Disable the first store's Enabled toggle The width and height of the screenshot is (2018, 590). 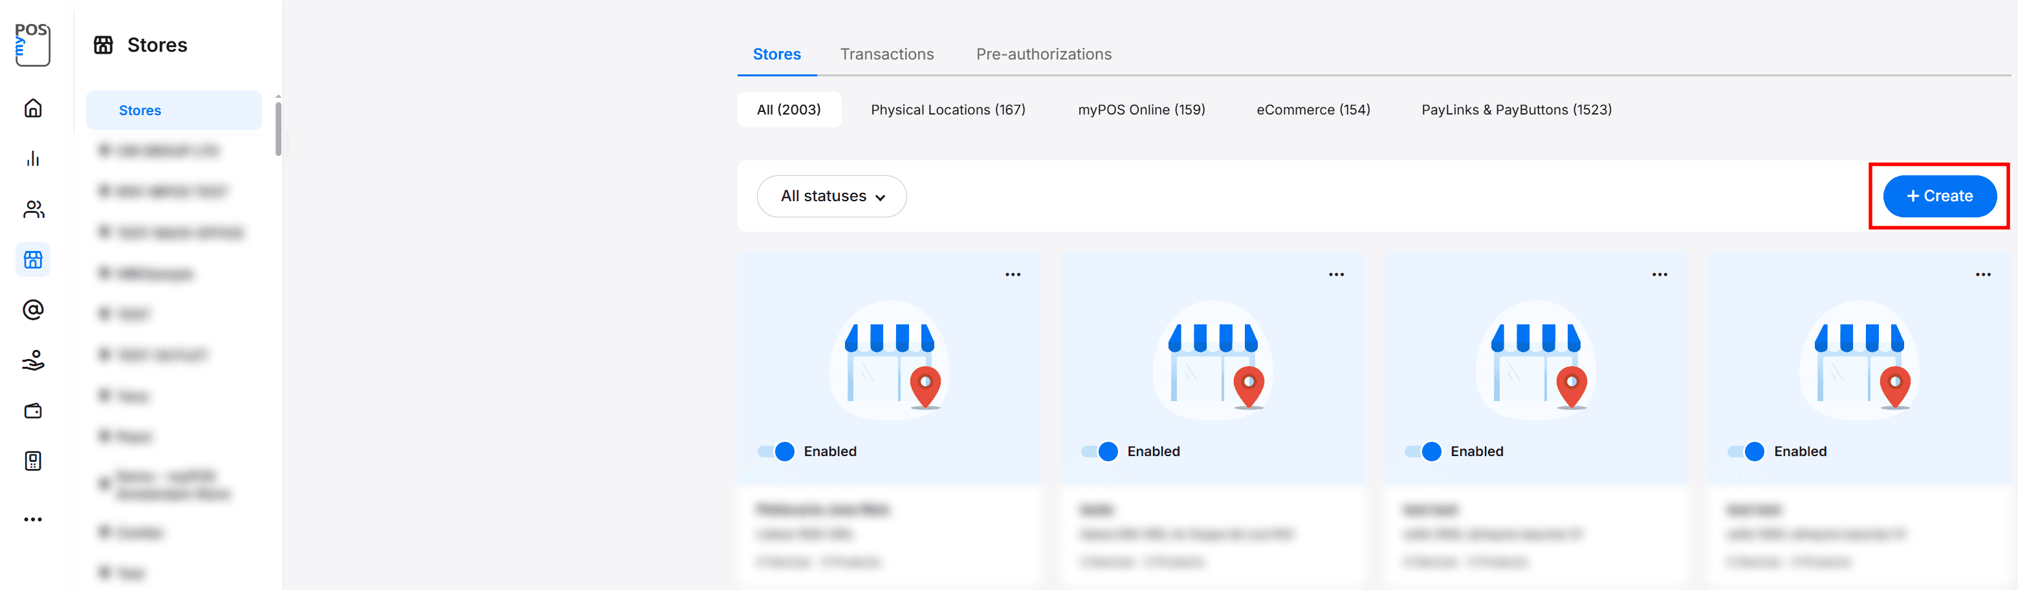pyautogui.click(x=776, y=452)
